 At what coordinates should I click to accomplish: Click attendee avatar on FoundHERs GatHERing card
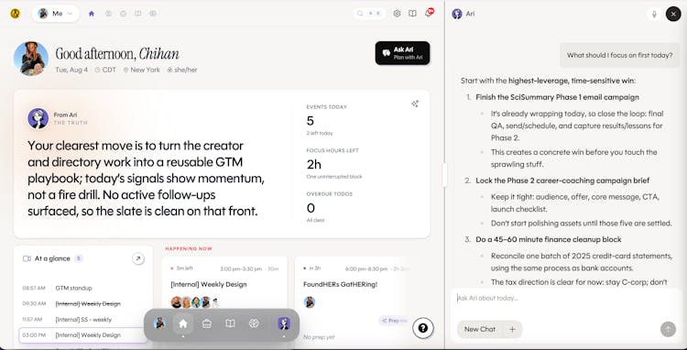pos(310,302)
